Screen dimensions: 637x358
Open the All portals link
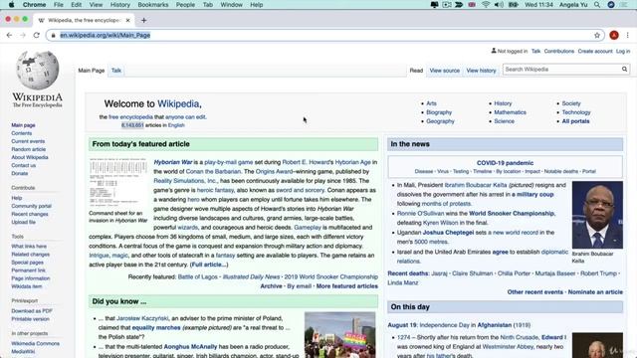point(575,121)
